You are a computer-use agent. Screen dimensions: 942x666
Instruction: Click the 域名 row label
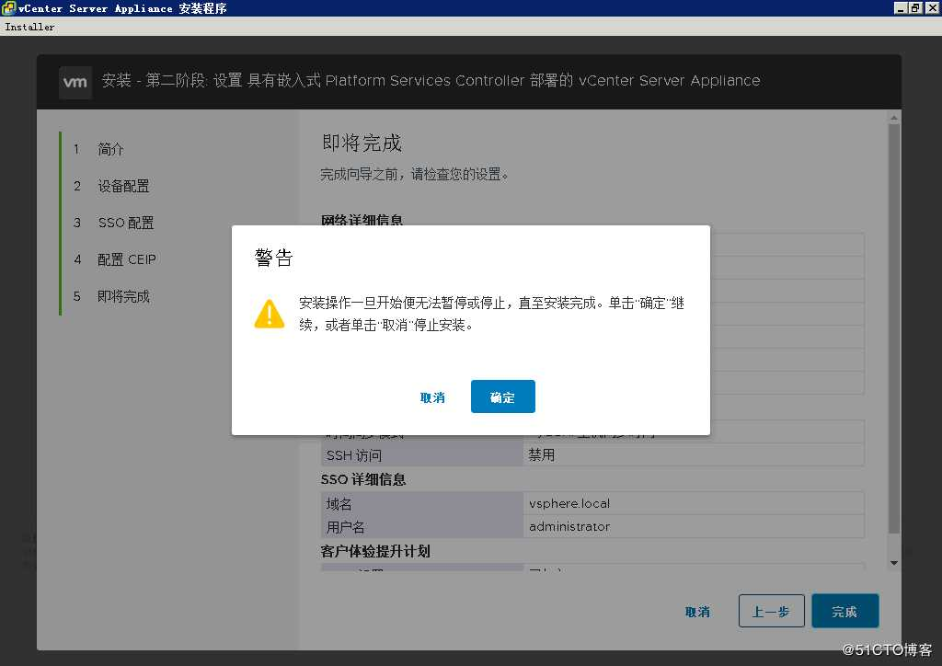click(339, 504)
